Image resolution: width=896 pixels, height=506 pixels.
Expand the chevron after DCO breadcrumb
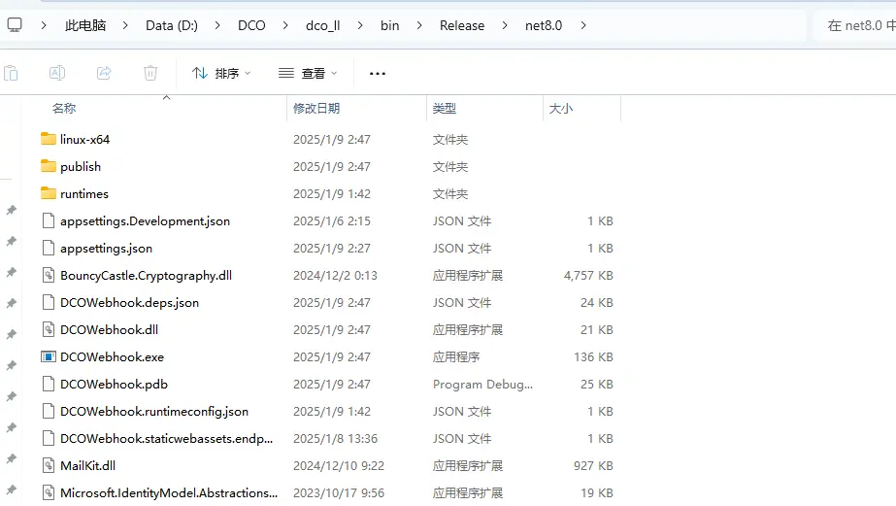285,25
